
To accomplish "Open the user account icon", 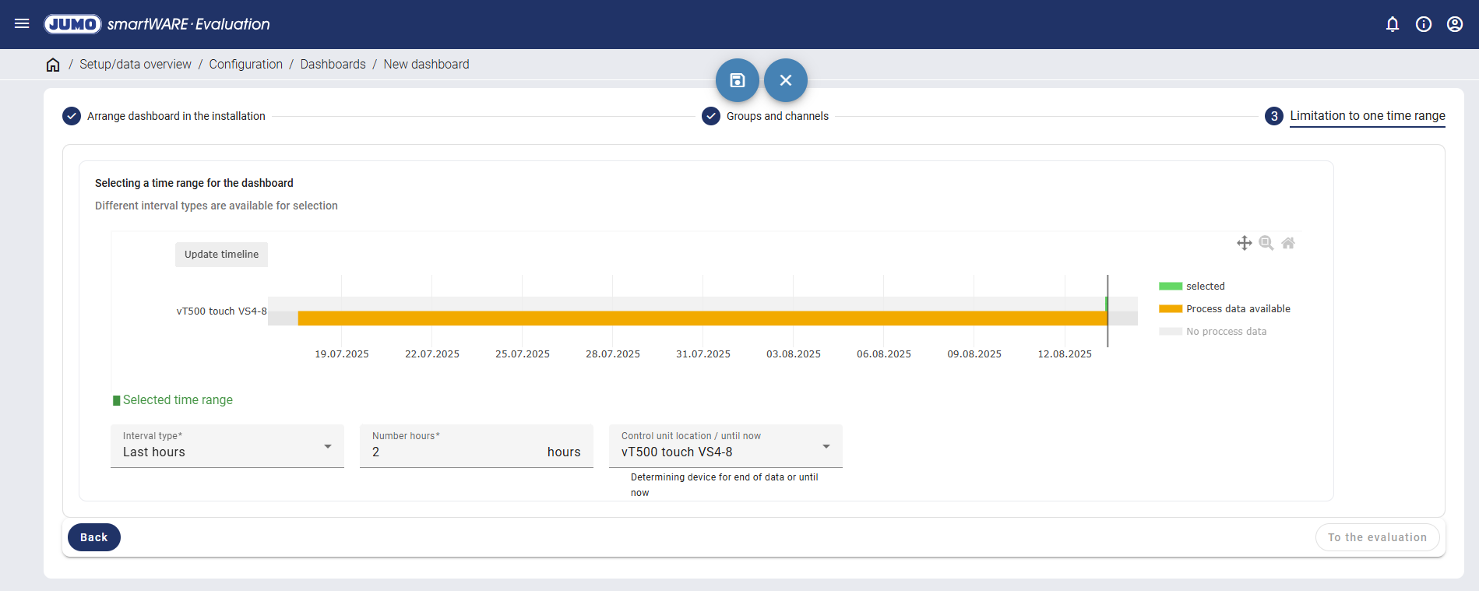I will coord(1455,24).
